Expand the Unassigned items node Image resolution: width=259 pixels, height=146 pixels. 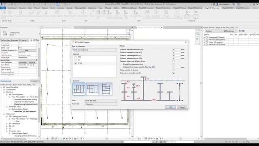click(204, 38)
